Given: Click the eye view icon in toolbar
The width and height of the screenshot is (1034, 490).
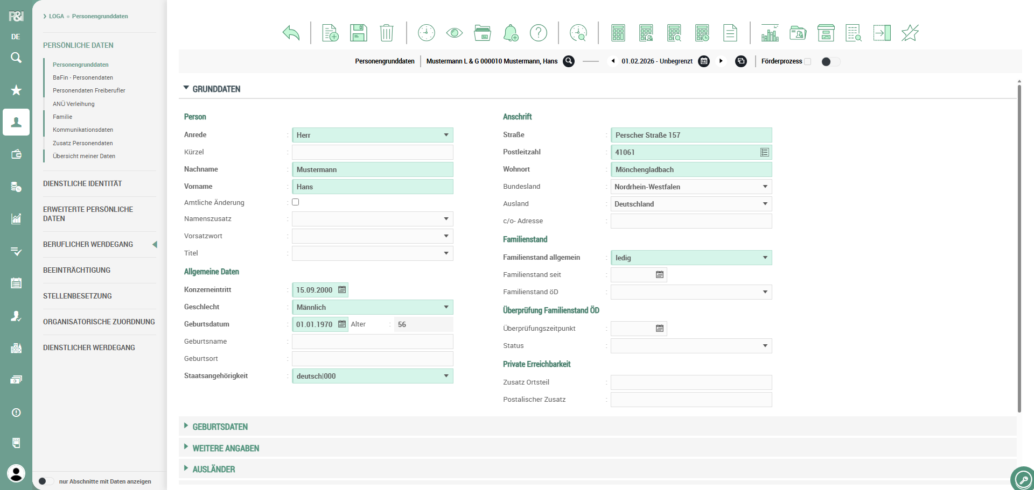Looking at the screenshot, I should coord(454,33).
